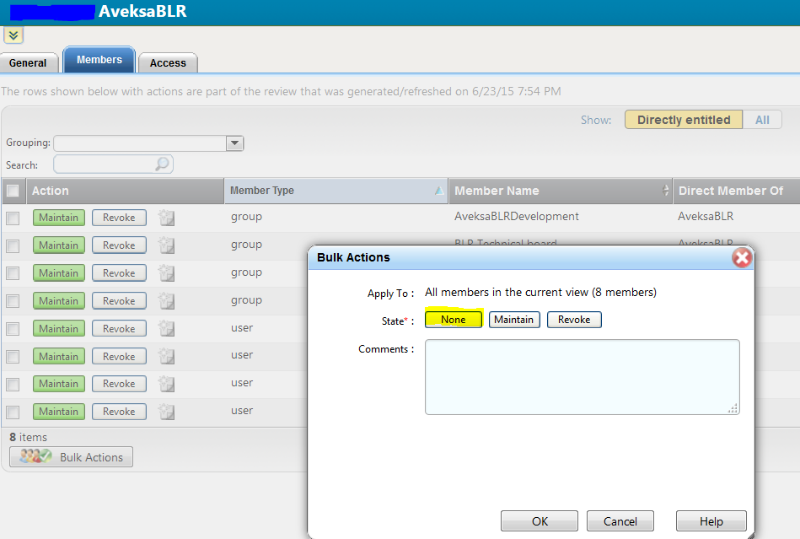
Task: Expand the panel with the double-chevron icon
Action: point(13,35)
